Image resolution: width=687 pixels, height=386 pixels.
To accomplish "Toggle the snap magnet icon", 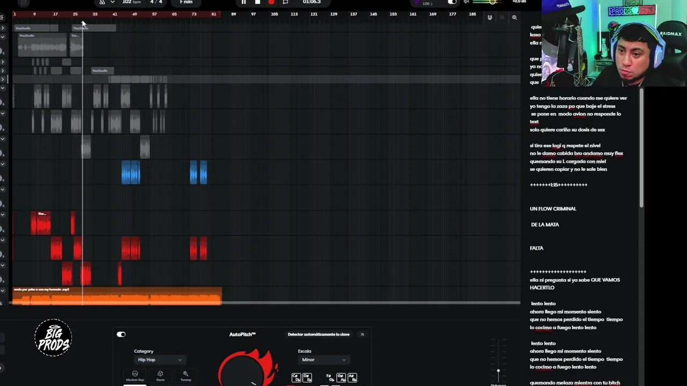I will (489, 18).
